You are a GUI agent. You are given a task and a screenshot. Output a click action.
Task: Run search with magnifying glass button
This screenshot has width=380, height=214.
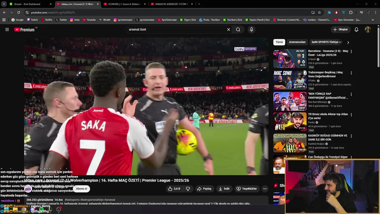[238, 29]
